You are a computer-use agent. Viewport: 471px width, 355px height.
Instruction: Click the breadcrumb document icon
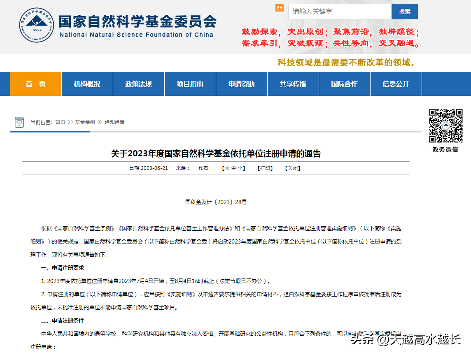pyautogui.click(x=19, y=122)
